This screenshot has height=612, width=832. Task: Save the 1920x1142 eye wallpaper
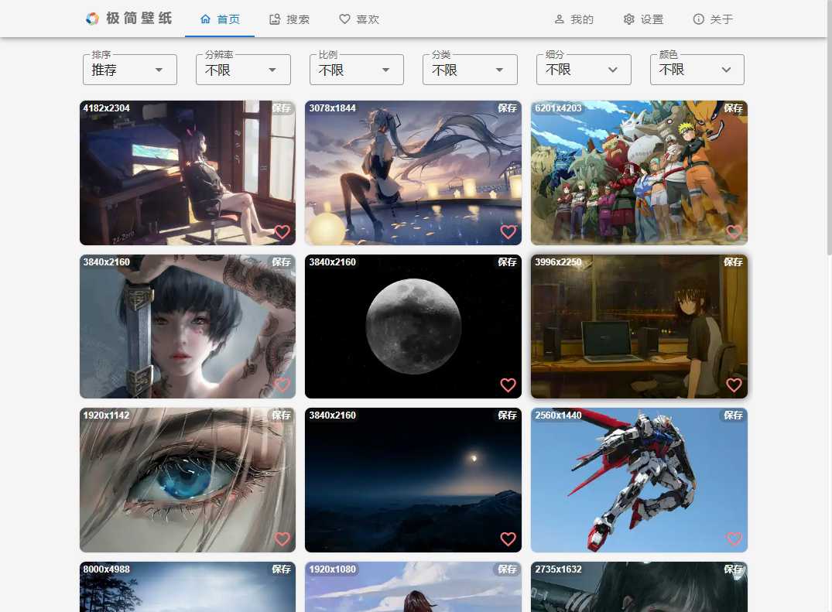point(282,415)
